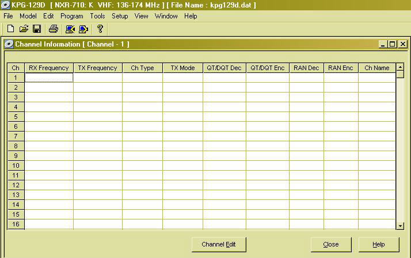Select the Ch Name cell in channel 4
This screenshot has width=411, height=258.
[x=377, y=107]
